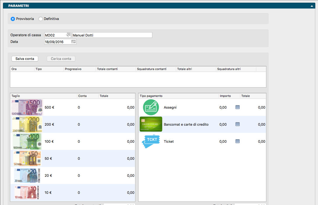Click the calendar icon in Data field

pyautogui.click(x=73, y=42)
